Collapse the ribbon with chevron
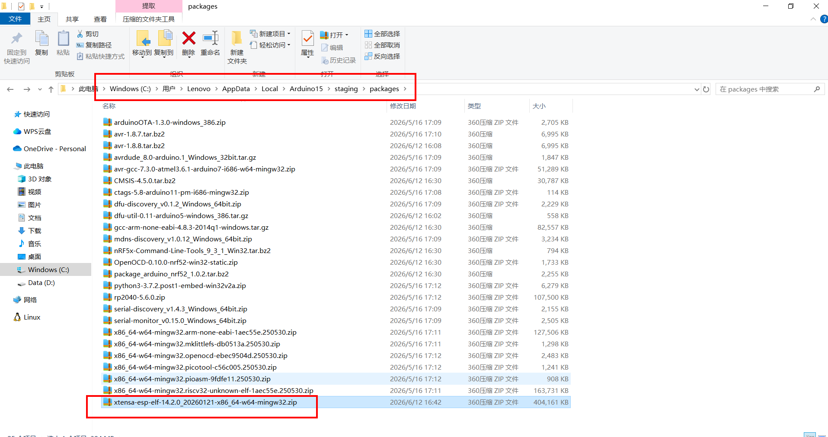Image resolution: width=828 pixels, height=437 pixels. tap(813, 19)
